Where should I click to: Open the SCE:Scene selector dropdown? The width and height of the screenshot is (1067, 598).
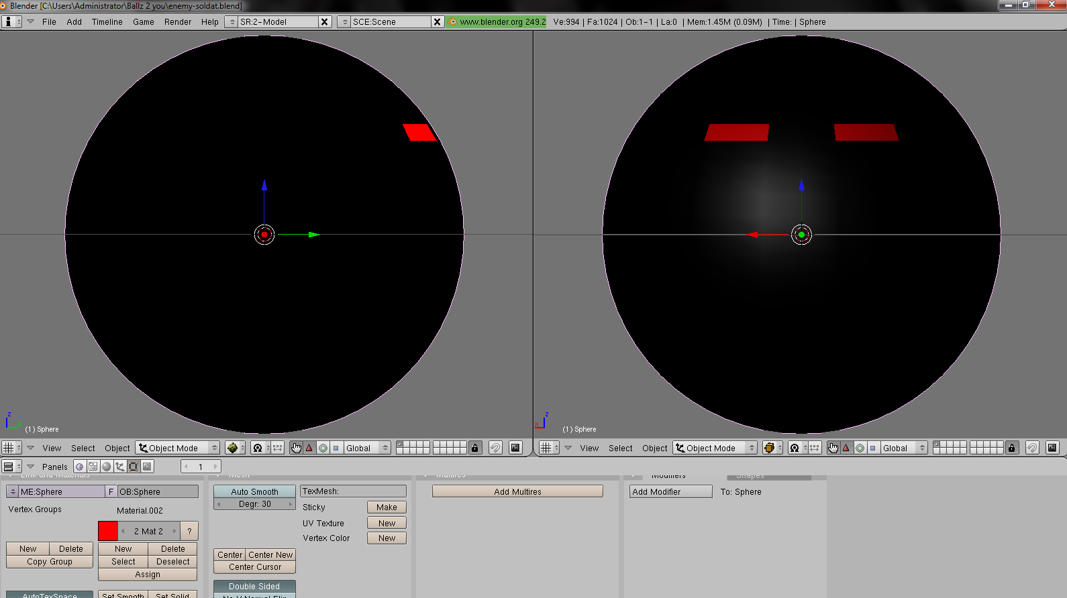point(345,21)
